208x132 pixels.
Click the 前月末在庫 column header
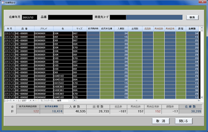tap(107, 29)
